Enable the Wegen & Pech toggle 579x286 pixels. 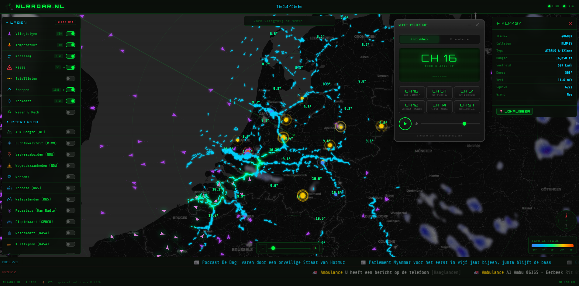click(70, 112)
